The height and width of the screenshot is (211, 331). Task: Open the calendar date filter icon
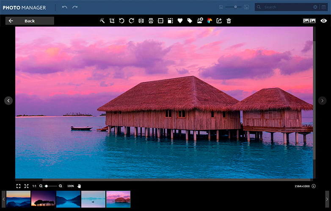click(x=324, y=7)
